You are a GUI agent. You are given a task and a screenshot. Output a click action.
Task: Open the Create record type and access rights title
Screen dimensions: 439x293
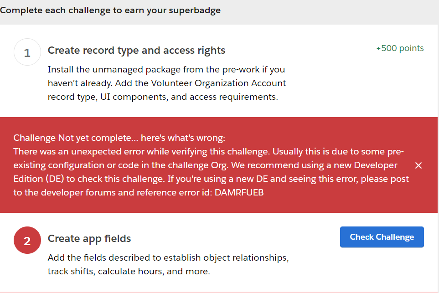136,50
